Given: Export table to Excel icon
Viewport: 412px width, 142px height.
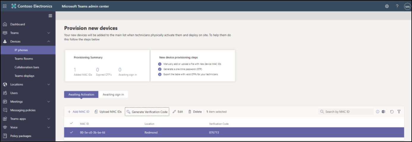Looking at the screenshot, I should coord(383,112).
